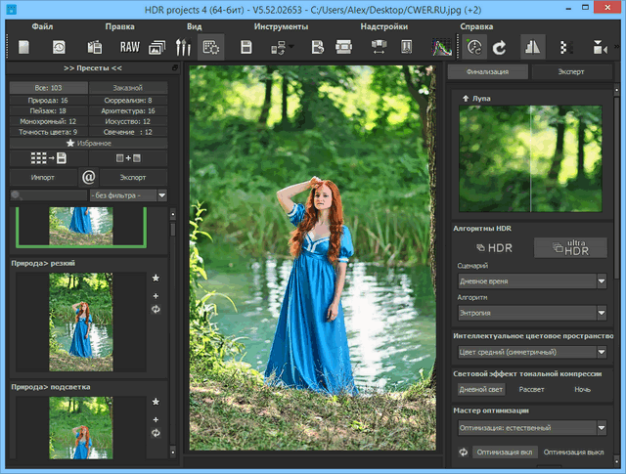Click the Импорт button
The height and width of the screenshot is (474, 626).
(43, 177)
